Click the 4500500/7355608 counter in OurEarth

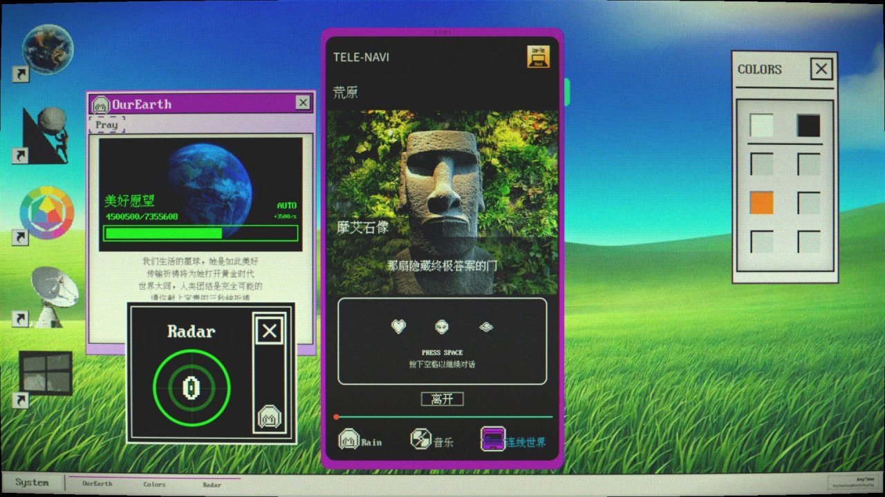tap(142, 217)
